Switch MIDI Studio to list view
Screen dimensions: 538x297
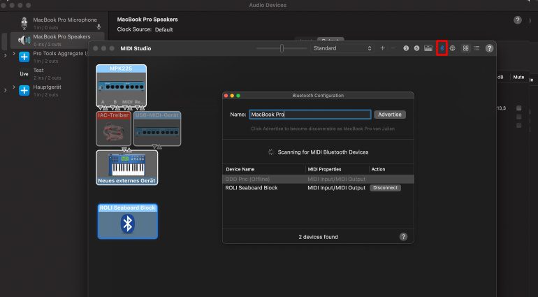(477, 48)
